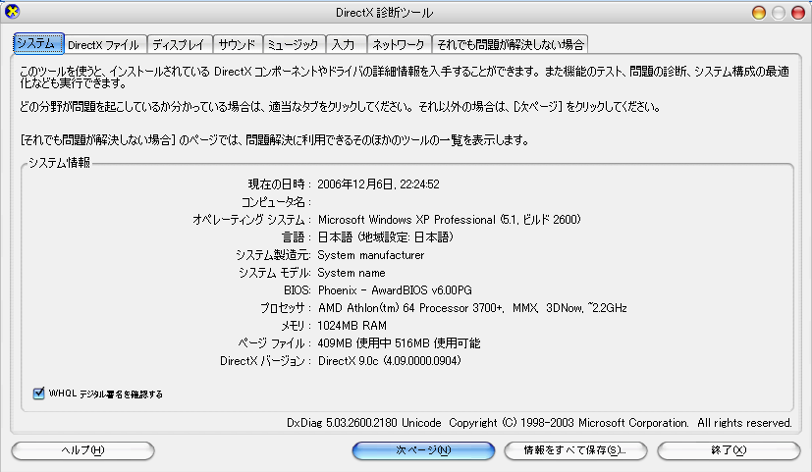Click the コンピュータ名 label
The image size is (812, 472).
(276, 202)
